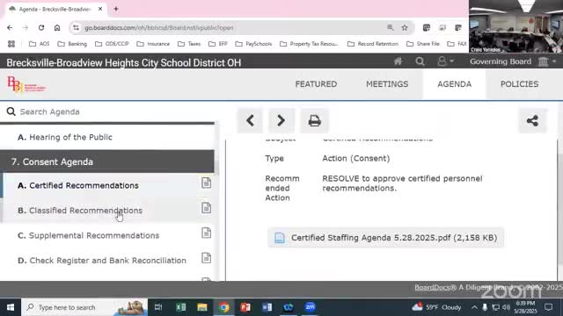
Task: Open Task View on taskbar
Action: (x=158, y=307)
